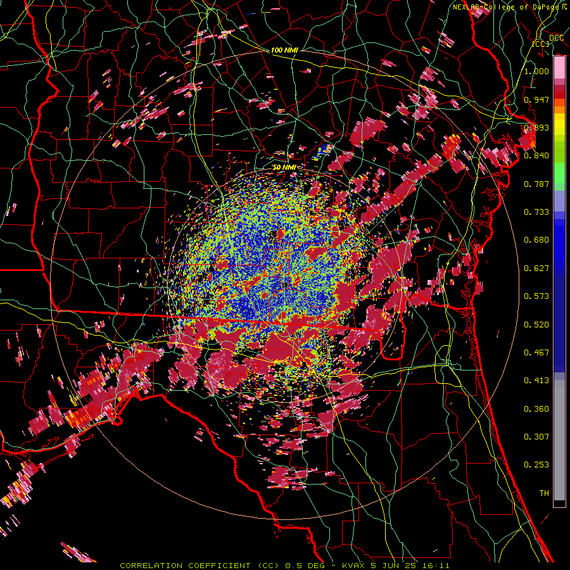The width and height of the screenshot is (570, 570).
Task: Click the 'KVAX' radar site identifier
Action: (355, 566)
